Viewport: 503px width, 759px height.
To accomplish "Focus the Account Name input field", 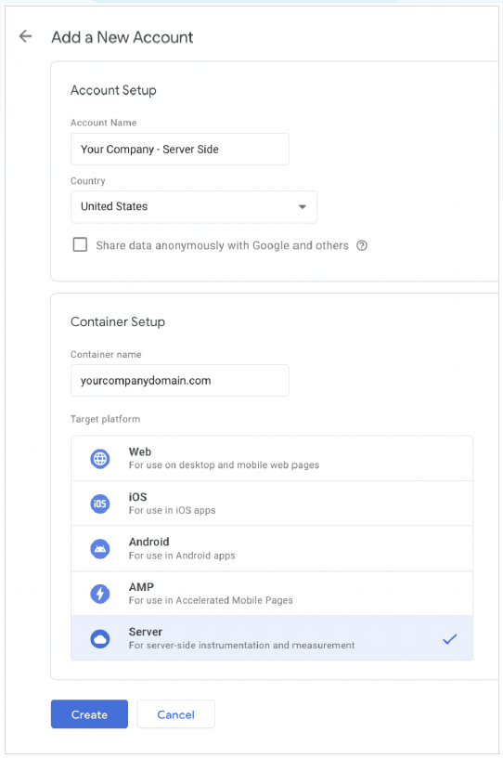I will pyautogui.click(x=180, y=149).
